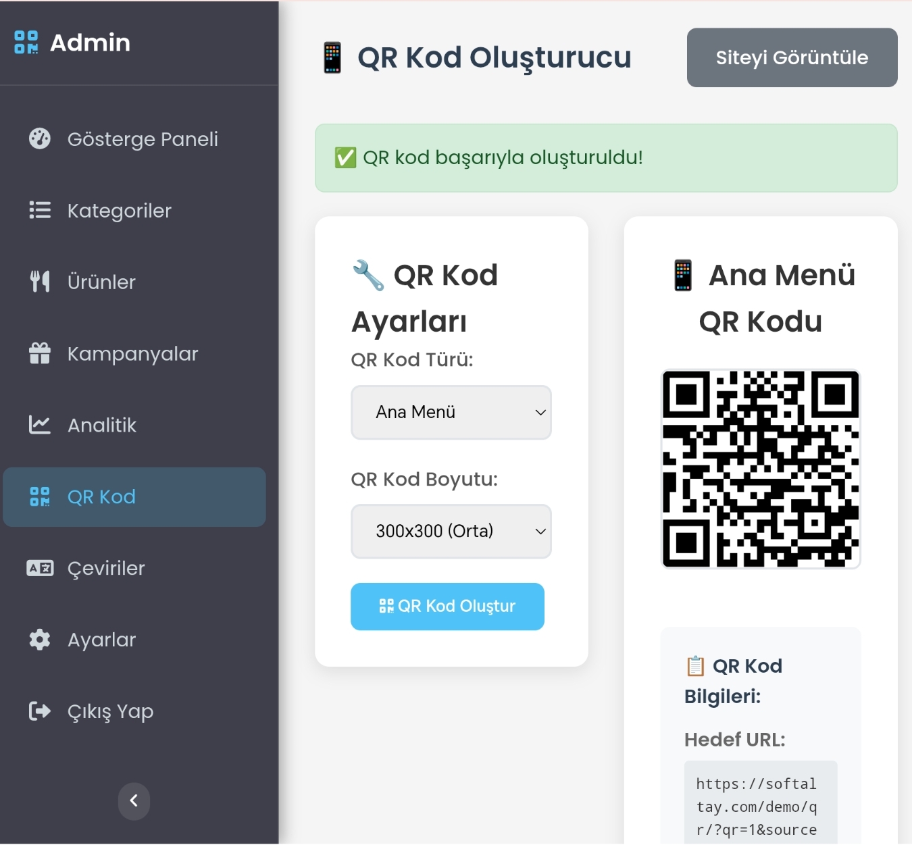The height and width of the screenshot is (845, 912).
Task: Go to Ayarlar settings page
Action: point(134,640)
